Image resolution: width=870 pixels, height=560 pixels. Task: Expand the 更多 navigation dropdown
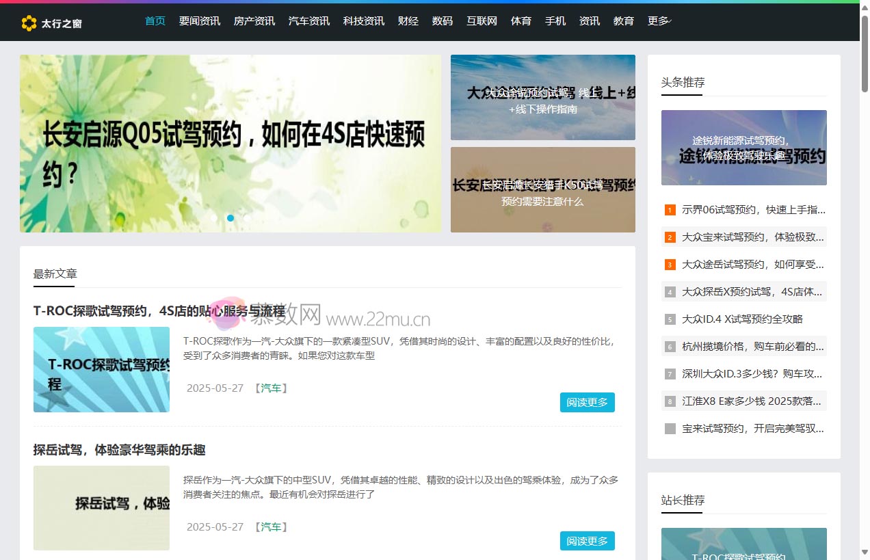tap(659, 21)
